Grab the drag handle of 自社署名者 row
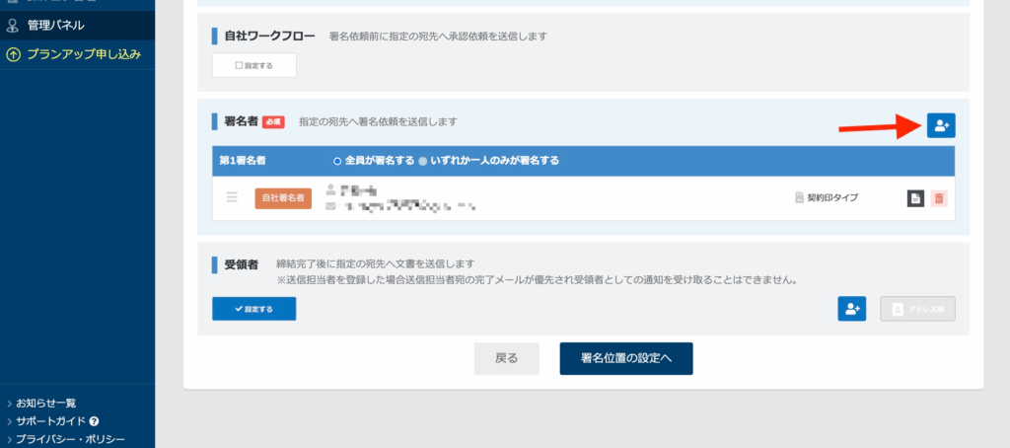The width and height of the screenshot is (1010, 448). [232, 197]
